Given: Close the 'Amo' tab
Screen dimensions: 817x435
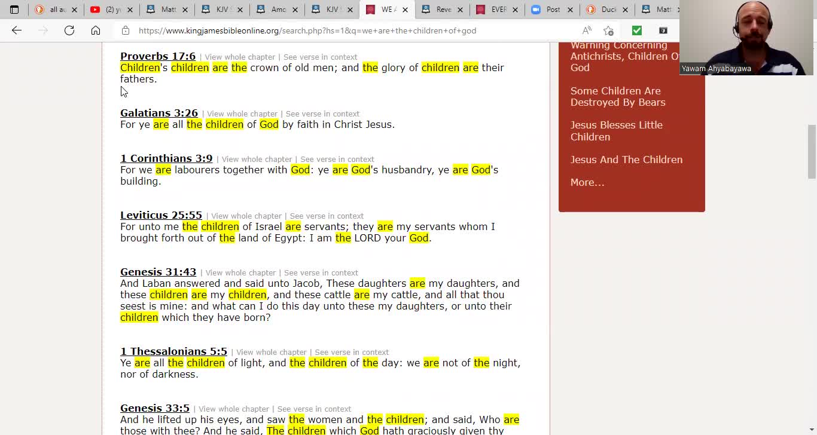Looking at the screenshot, I should [x=295, y=10].
